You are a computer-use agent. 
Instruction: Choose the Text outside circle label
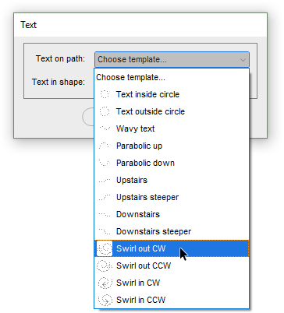(x=151, y=111)
